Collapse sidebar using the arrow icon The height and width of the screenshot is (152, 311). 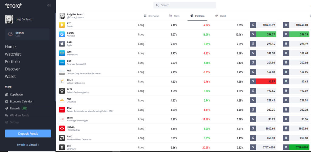49,5
